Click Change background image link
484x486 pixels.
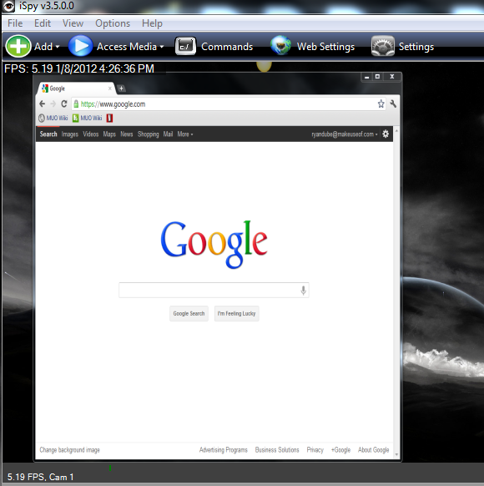(69, 450)
